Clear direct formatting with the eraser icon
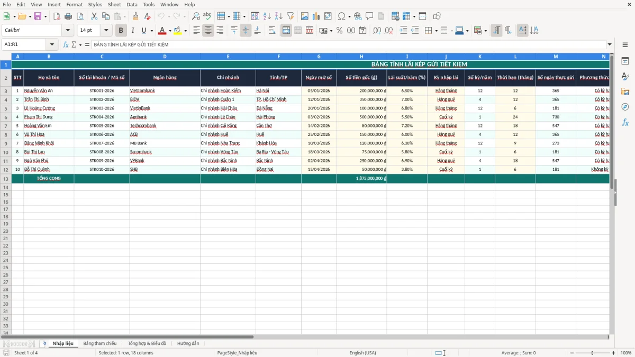The width and height of the screenshot is (635, 357). pos(147,16)
